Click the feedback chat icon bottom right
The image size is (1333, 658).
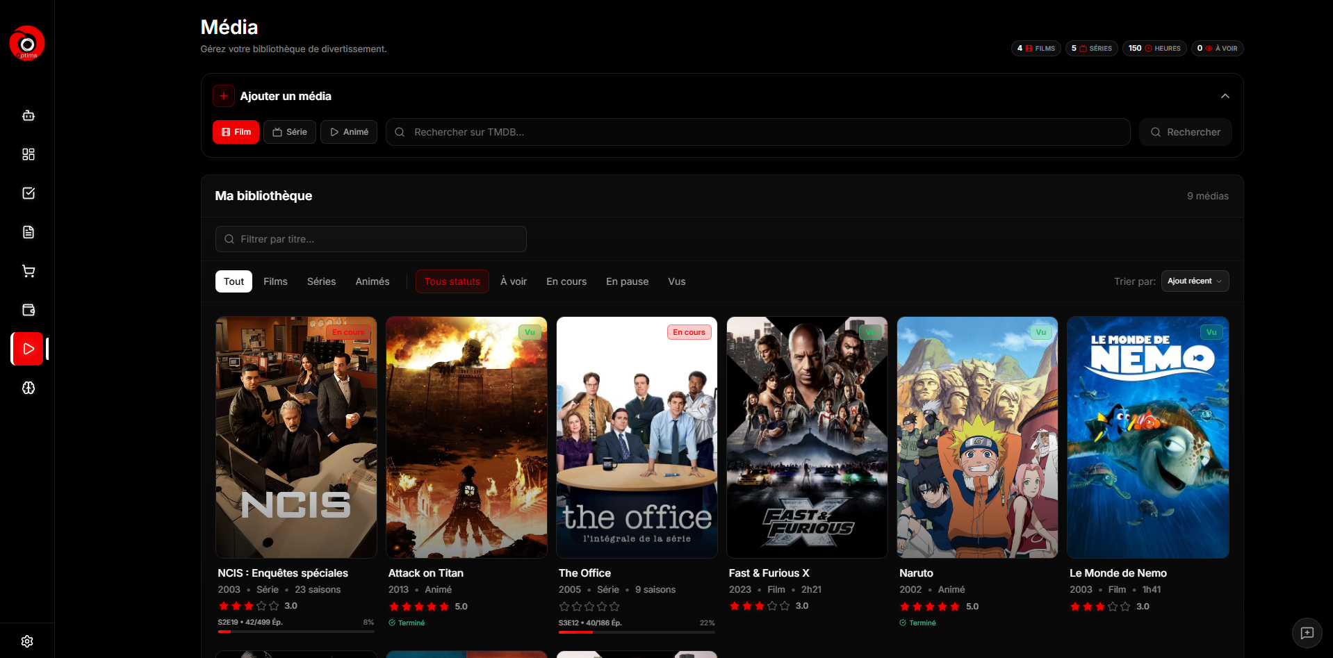click(x=1307, y=633)
